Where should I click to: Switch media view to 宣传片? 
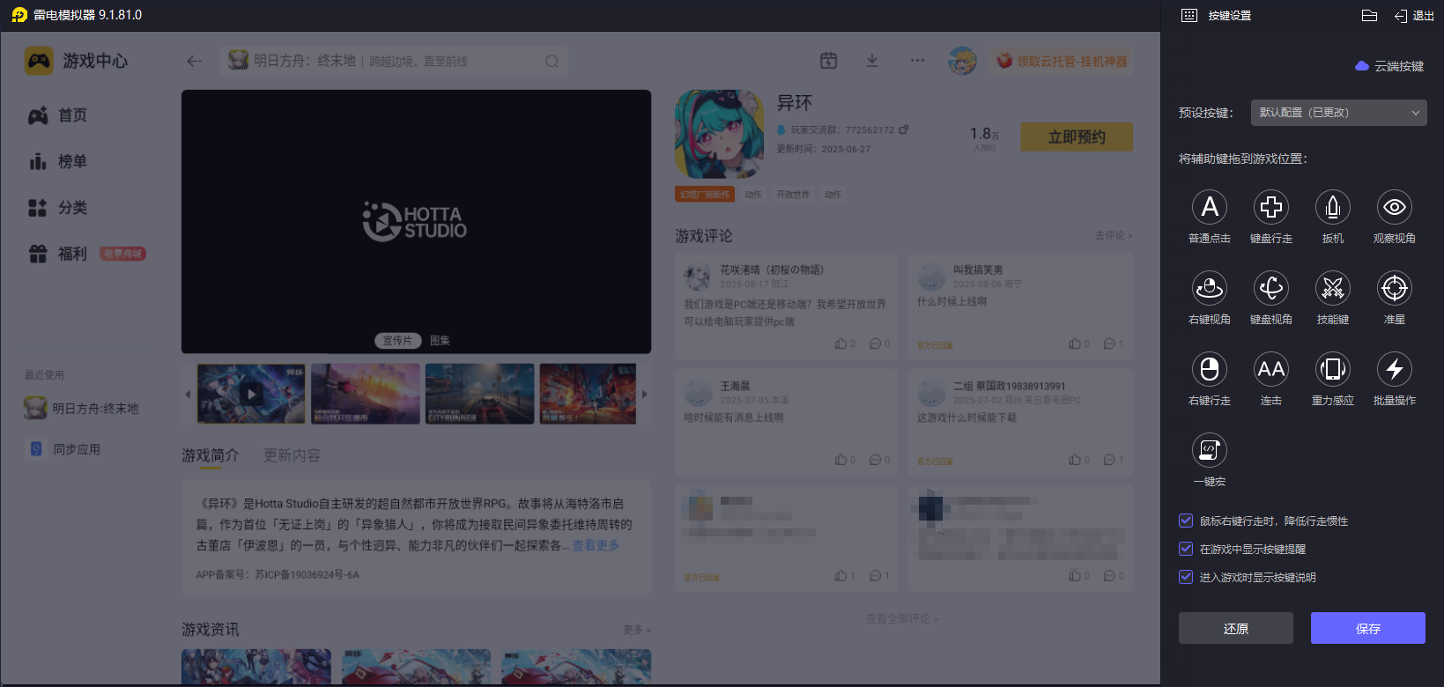[397, 341]
